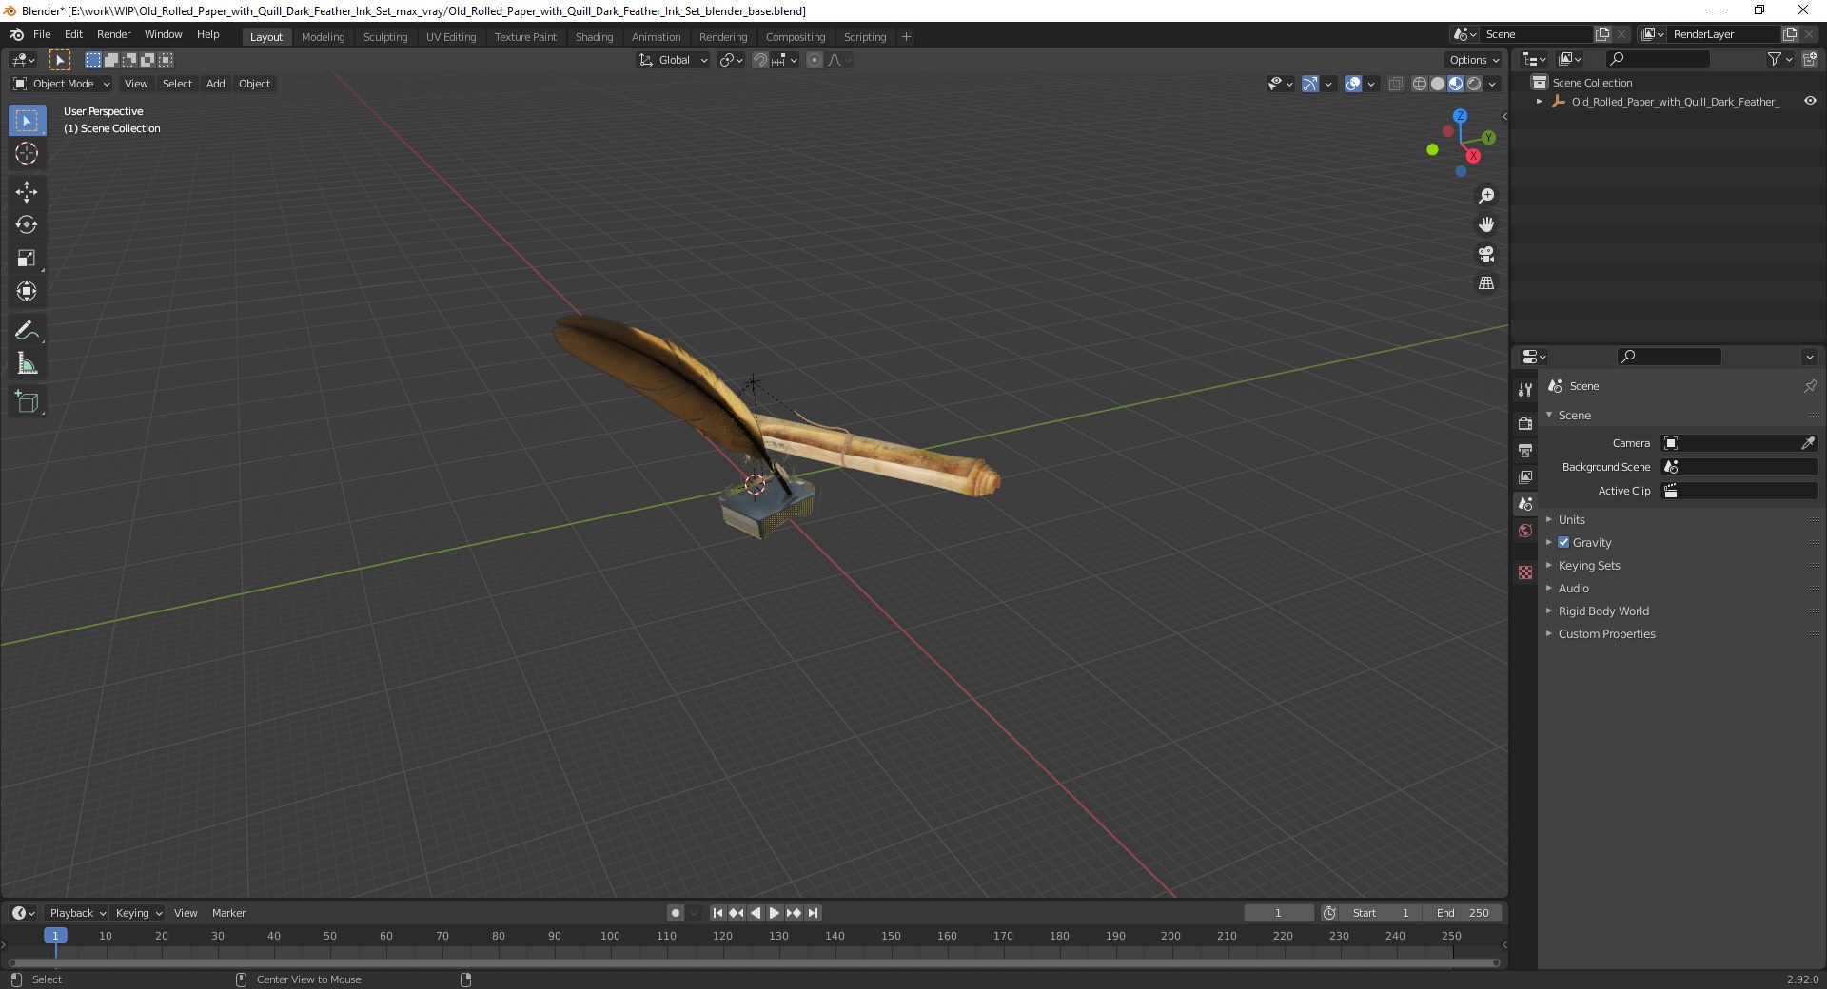Switch to solid viewport shading

tap(1438, 84)
